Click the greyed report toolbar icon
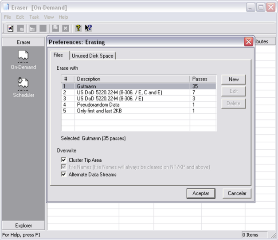 coord(32,28)
